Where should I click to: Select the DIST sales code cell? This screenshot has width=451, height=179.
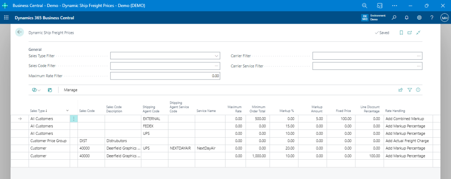tap(91, 141)
